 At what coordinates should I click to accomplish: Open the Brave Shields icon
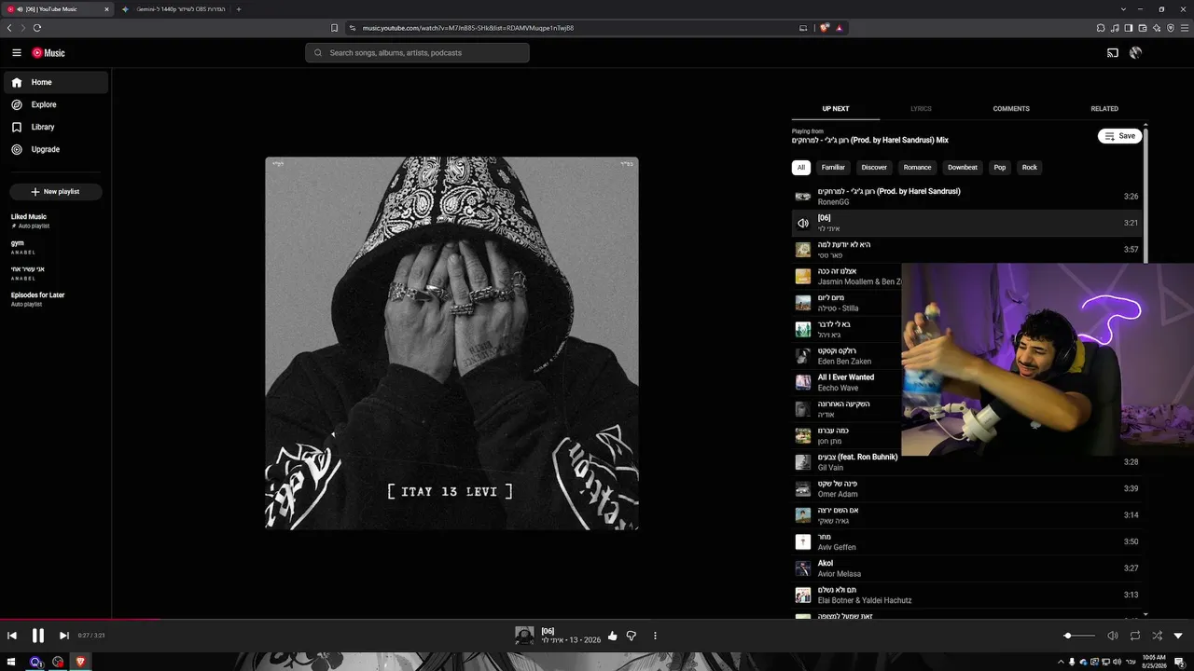coord(825,28)
